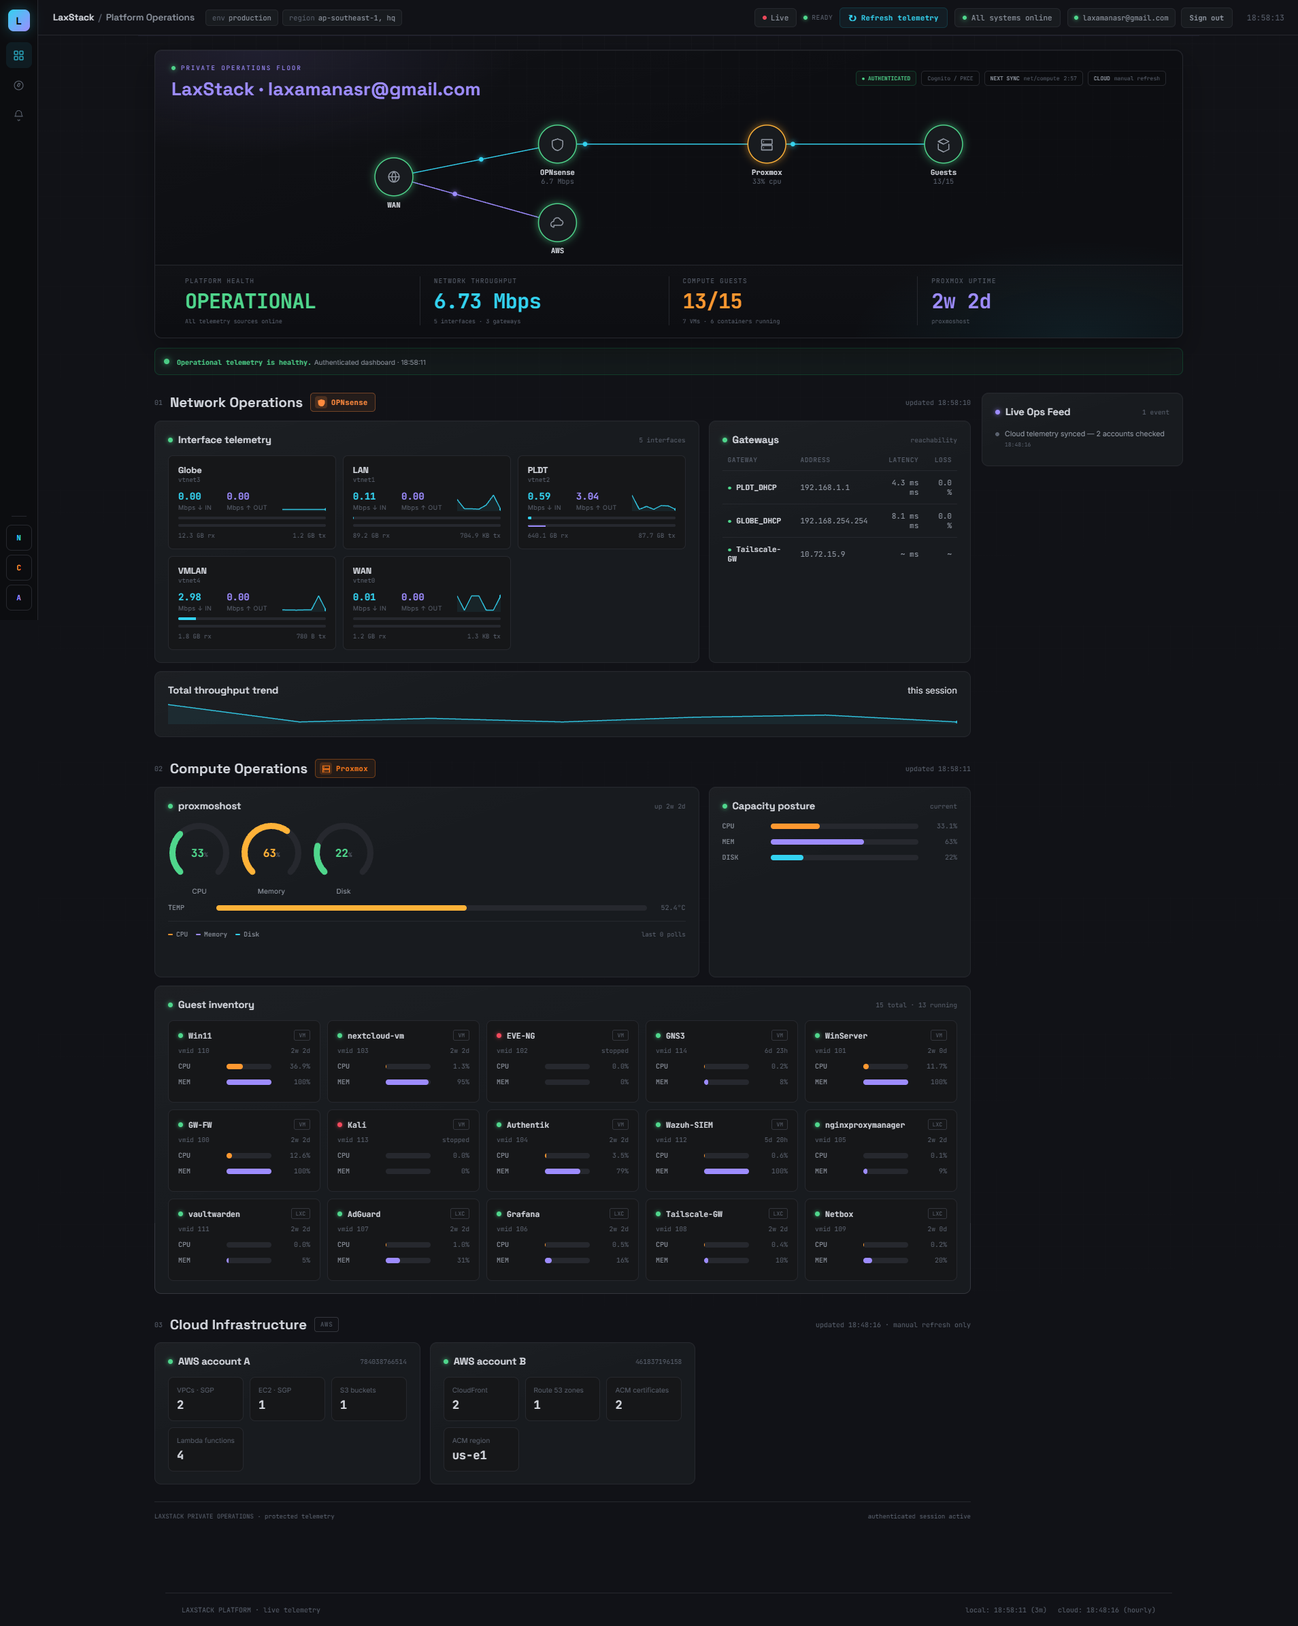Open the EVE-NG guest card
1298x1626 pixels.
coord(563,1061)
